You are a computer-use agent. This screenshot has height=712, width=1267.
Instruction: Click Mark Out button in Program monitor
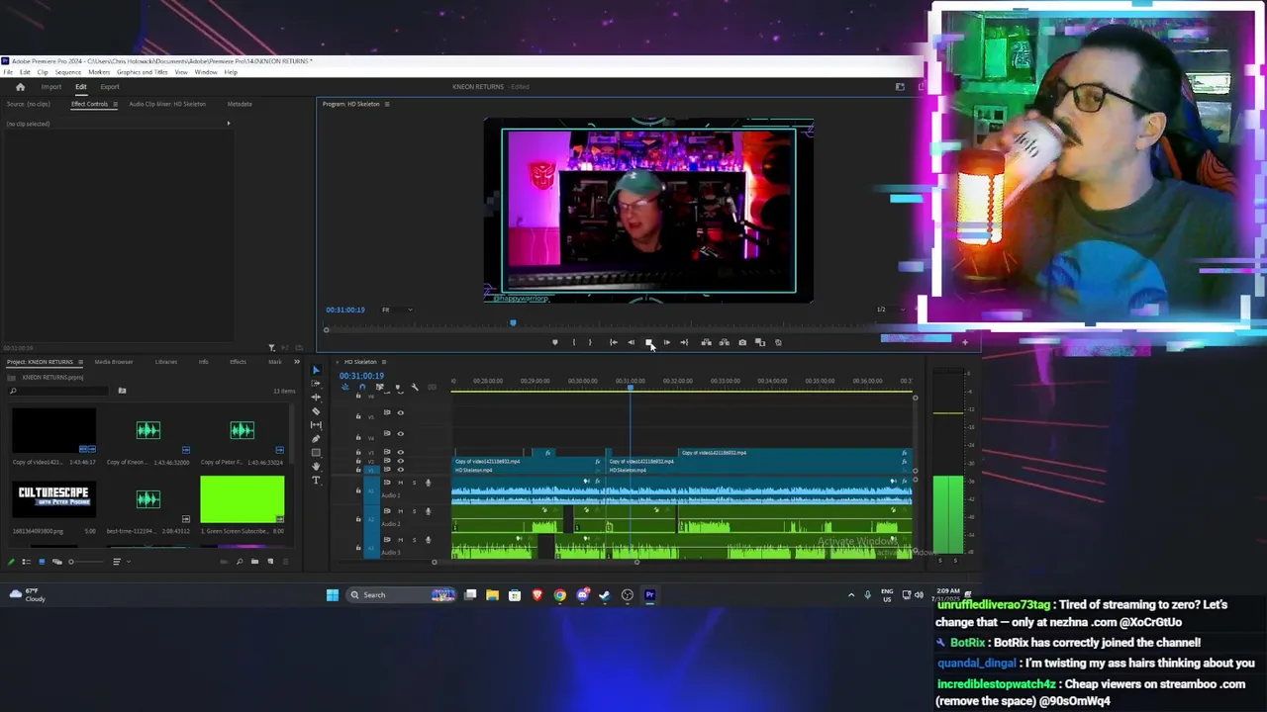coord(590,342)
